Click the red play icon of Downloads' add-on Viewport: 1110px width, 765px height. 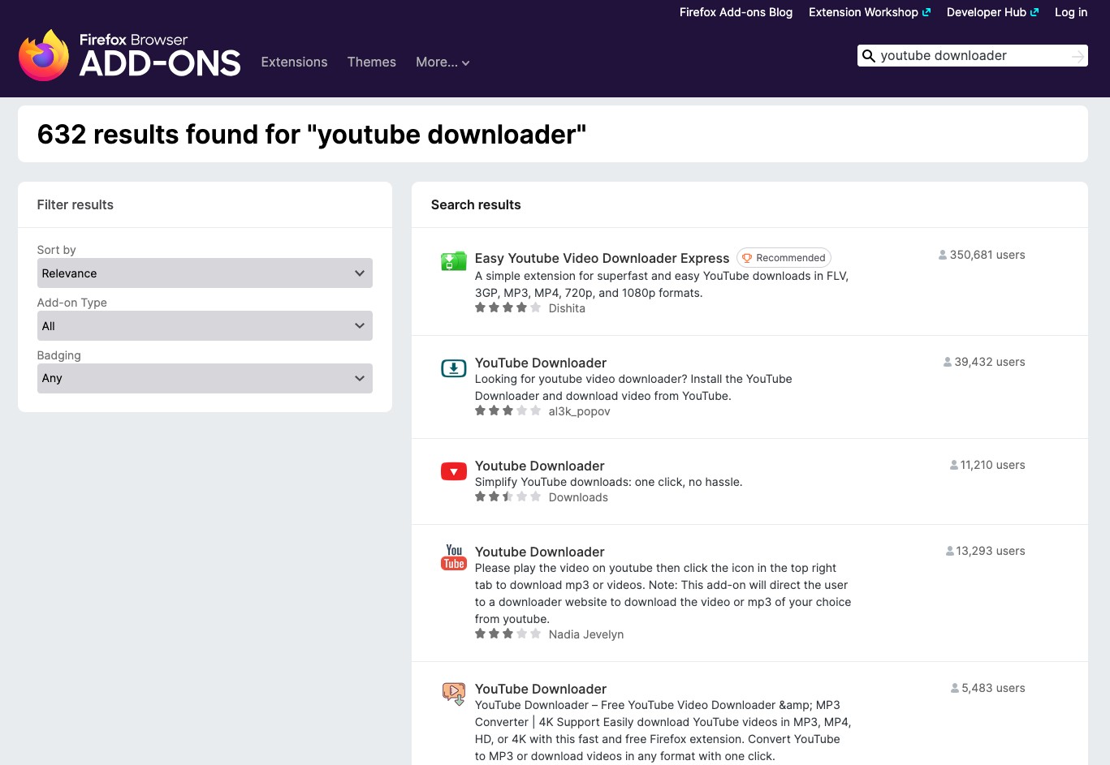click(453, 471)
